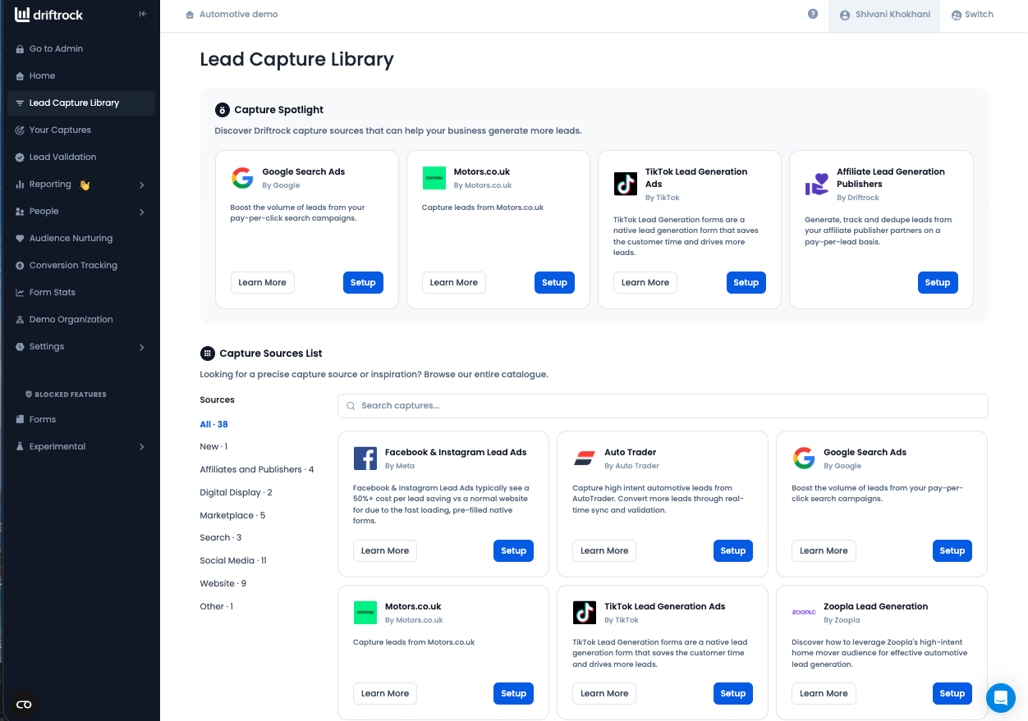
Task: Click the Auto Trader logo
Action: 585,459
